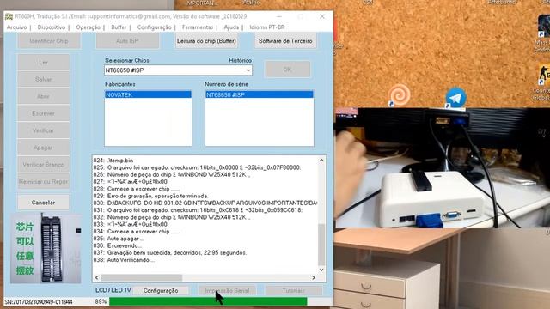Click log scroll up arrow
This screenshot has height=309, width=550.
(x=321, y=161)
